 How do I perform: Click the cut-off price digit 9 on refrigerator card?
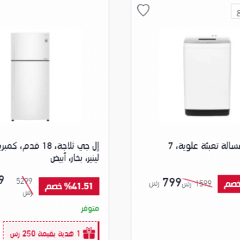2,180
